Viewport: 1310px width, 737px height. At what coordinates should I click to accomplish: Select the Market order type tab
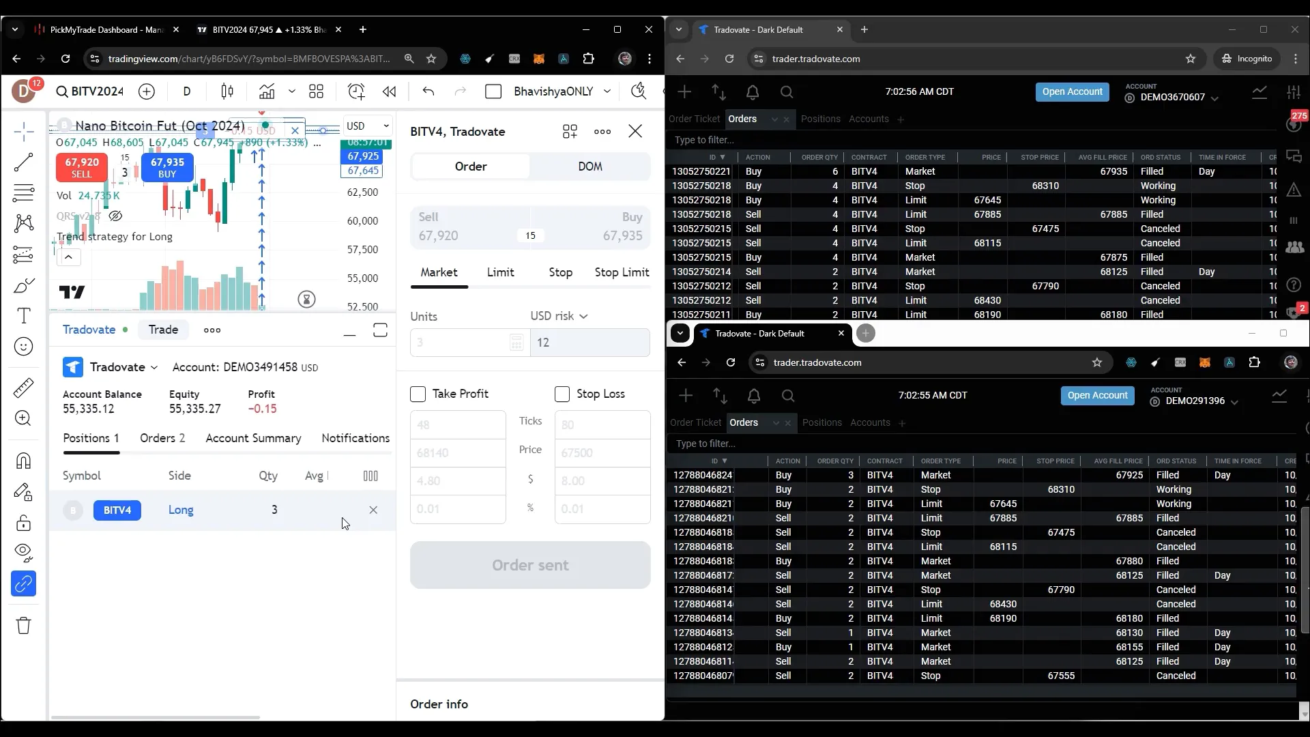(439, 272)
